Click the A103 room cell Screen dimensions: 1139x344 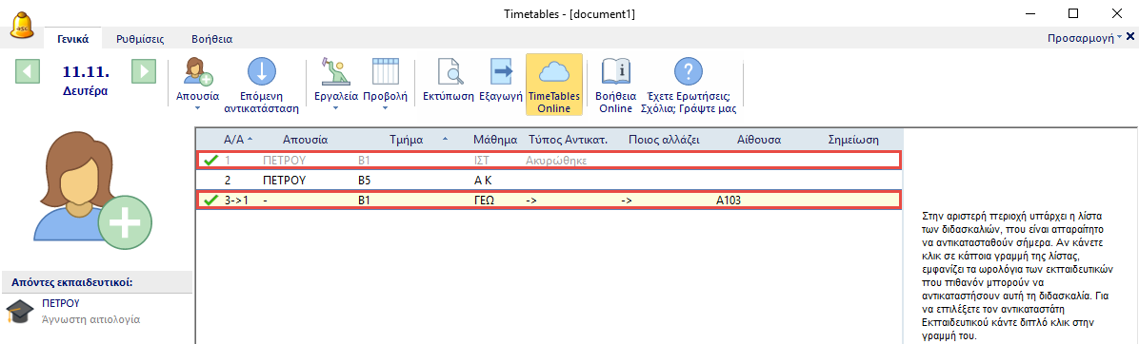pos(729,200)
